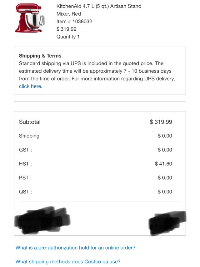Click the HST label
Image resolution: width=200 pixels, height=267 pixels.
coord(25,164)
